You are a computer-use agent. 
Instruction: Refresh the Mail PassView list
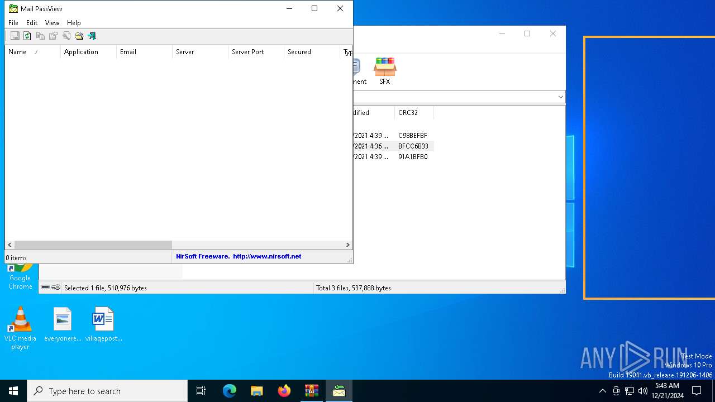pos(27,36)
